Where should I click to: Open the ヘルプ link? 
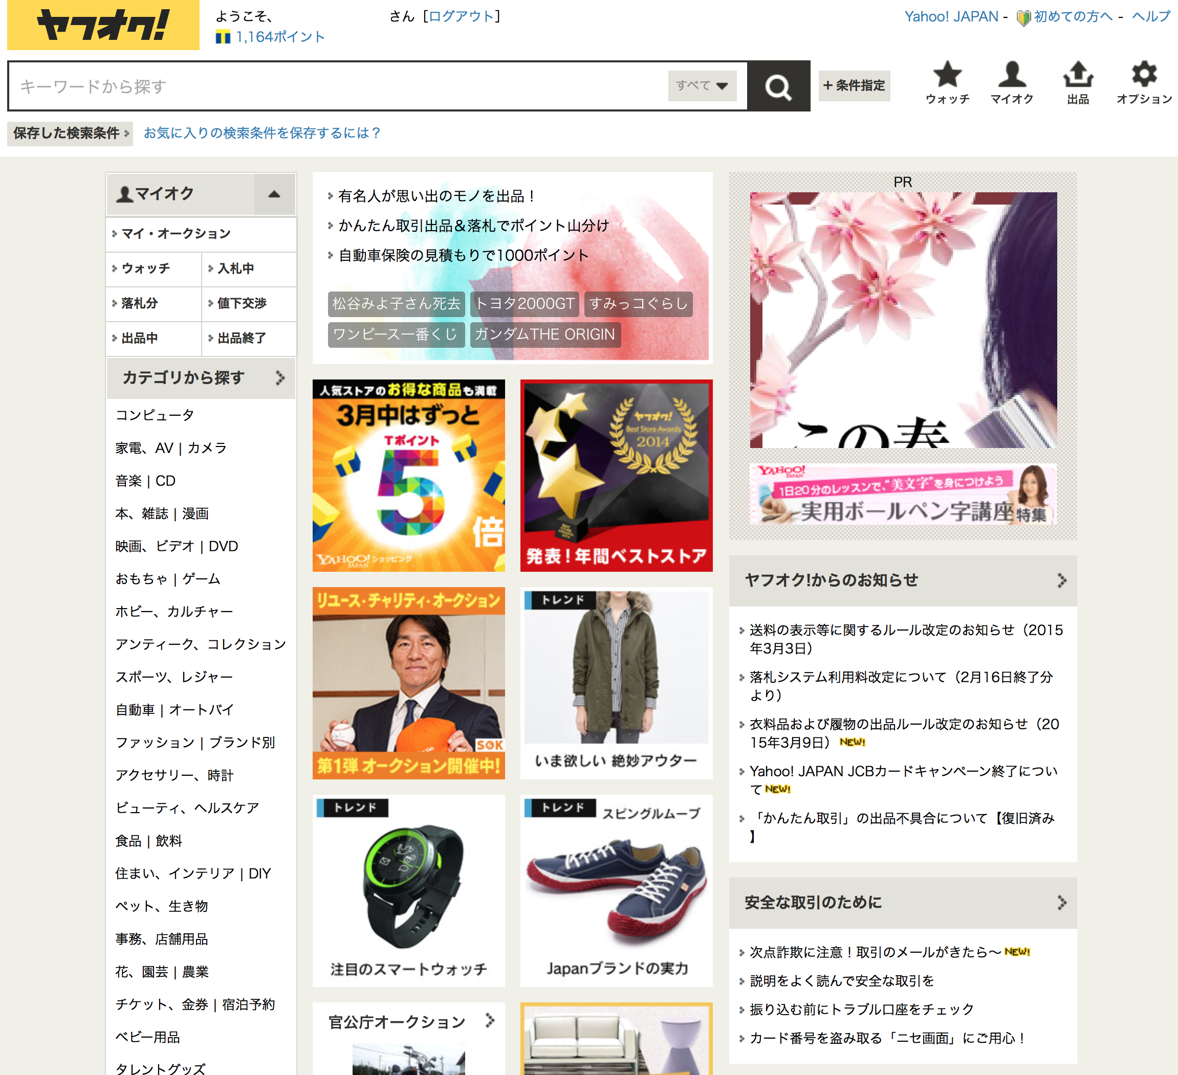(x=1151, y=16)
